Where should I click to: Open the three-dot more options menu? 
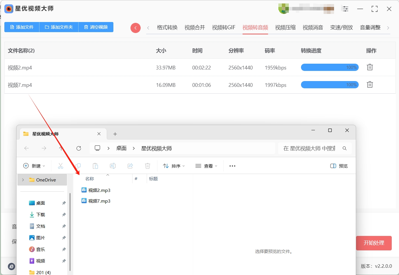(232, 166)
